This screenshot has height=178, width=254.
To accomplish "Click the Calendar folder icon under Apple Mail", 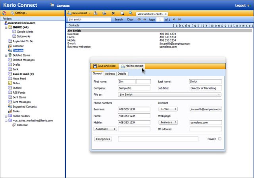I will pos(10,46).
